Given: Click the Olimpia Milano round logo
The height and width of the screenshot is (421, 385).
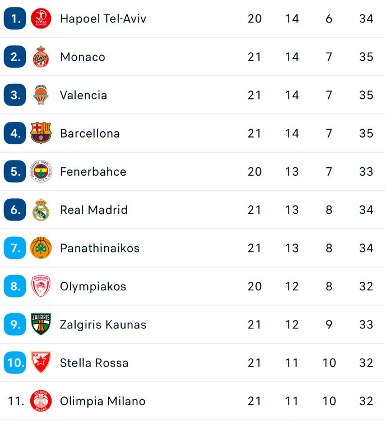Looking at the screenshot, I should (41, 401).
